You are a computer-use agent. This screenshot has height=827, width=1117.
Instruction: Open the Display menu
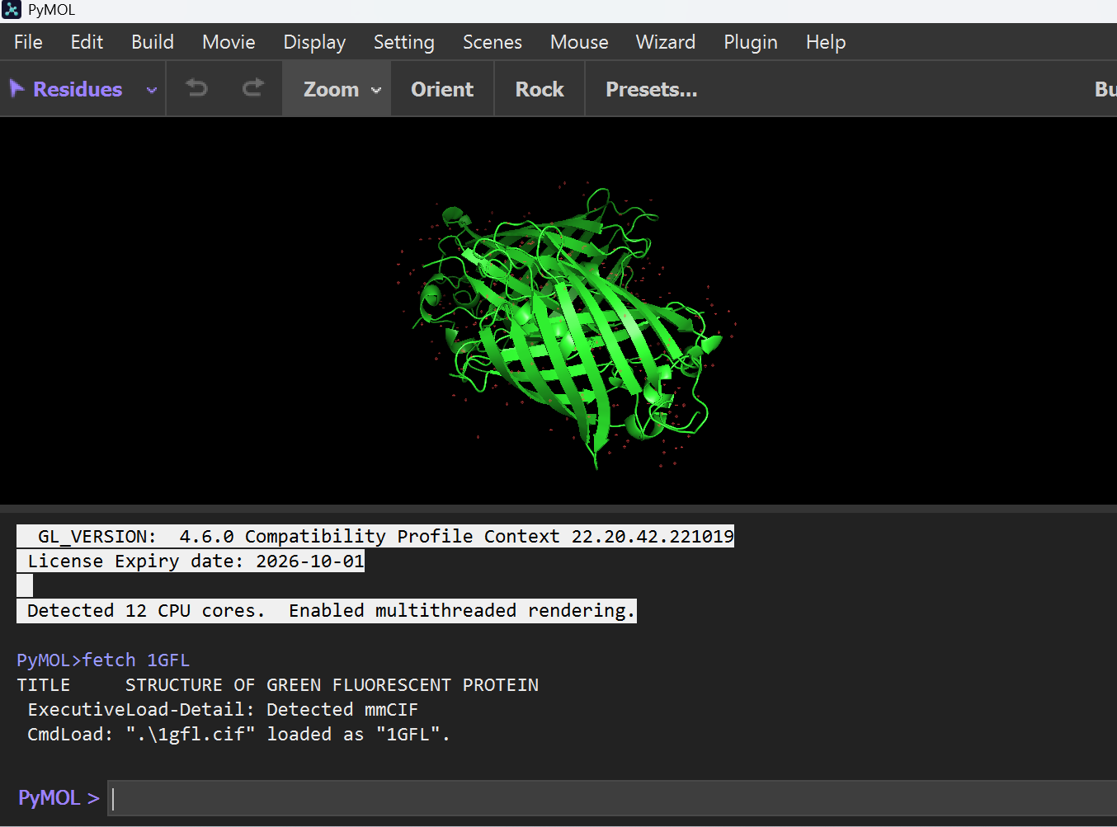(314, 42)
